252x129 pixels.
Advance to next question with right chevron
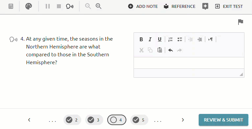[183, 120]
